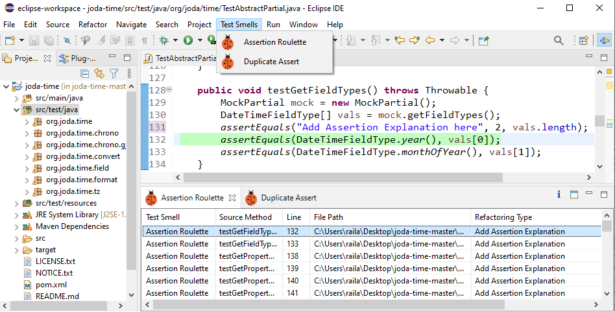Viewport: 615px width, 312px height.
Task: Switch to the Plug-ins tab
Action: (x=77, y=58)
